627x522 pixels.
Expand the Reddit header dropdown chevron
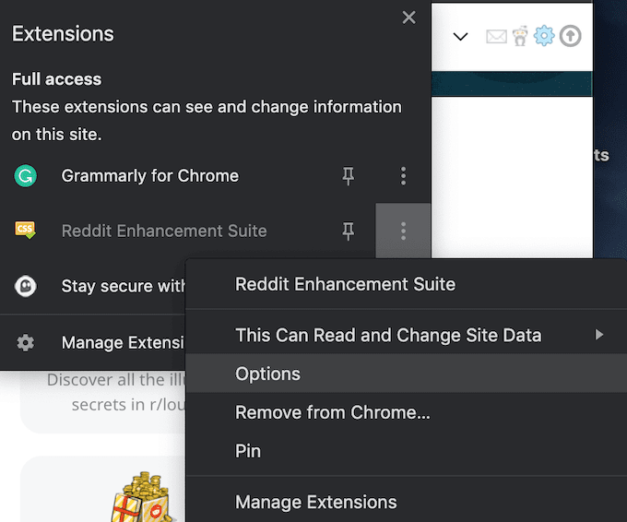[461, 38]
